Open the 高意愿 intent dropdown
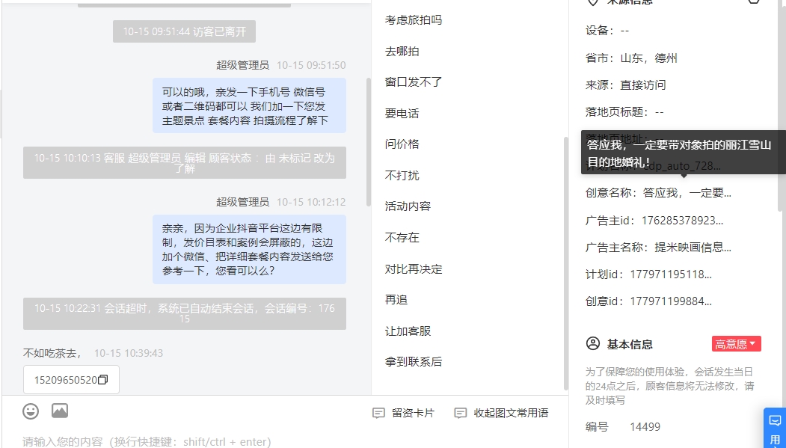Viewport: 786px width, 448px height. [737, 344]
